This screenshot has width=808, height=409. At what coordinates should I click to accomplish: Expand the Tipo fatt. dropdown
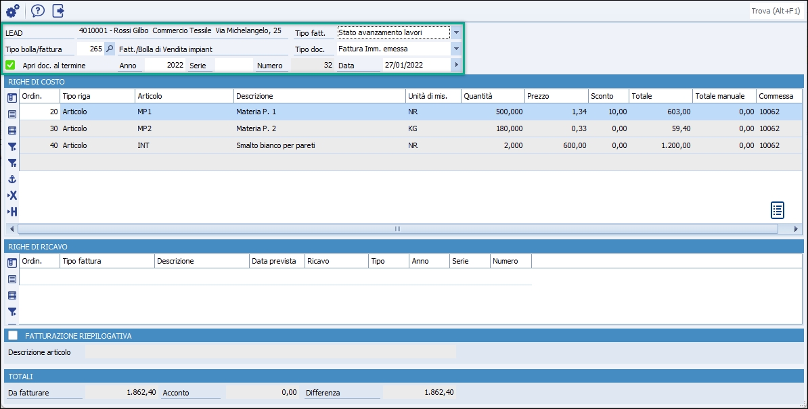pyautogui.click(x=456, y=33)
